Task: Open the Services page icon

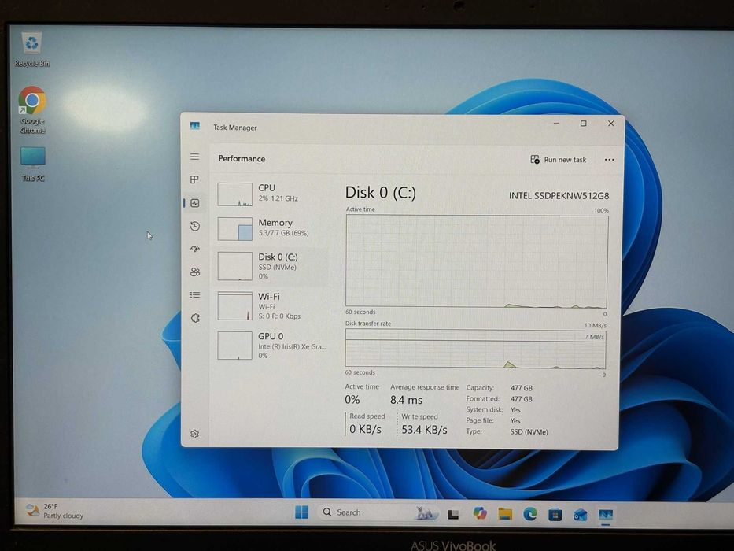Action: coord(195,318)
